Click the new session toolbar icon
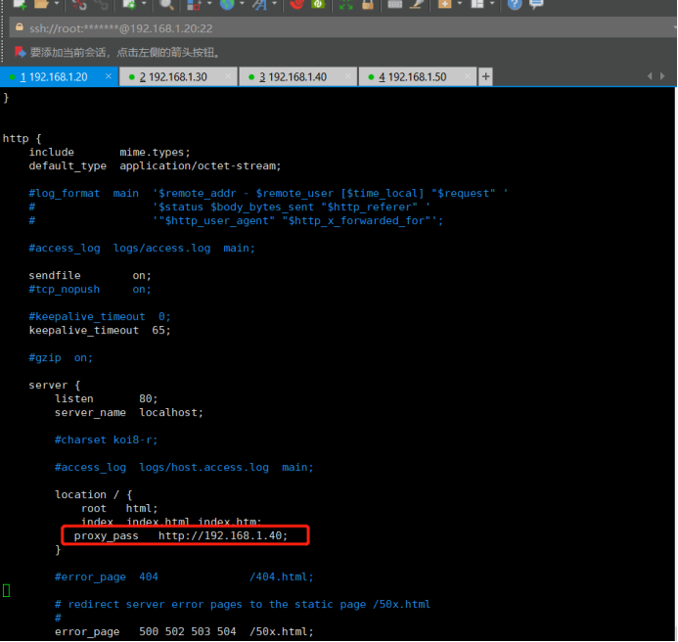Screen dimensions: 678x642 pyautogui.click(x=20, y=4)
